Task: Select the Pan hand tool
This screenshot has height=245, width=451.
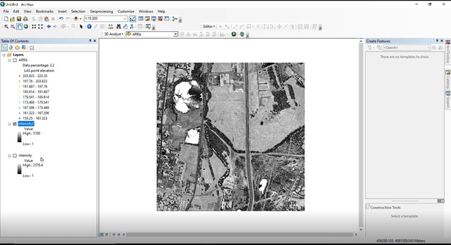Action: 20,27
